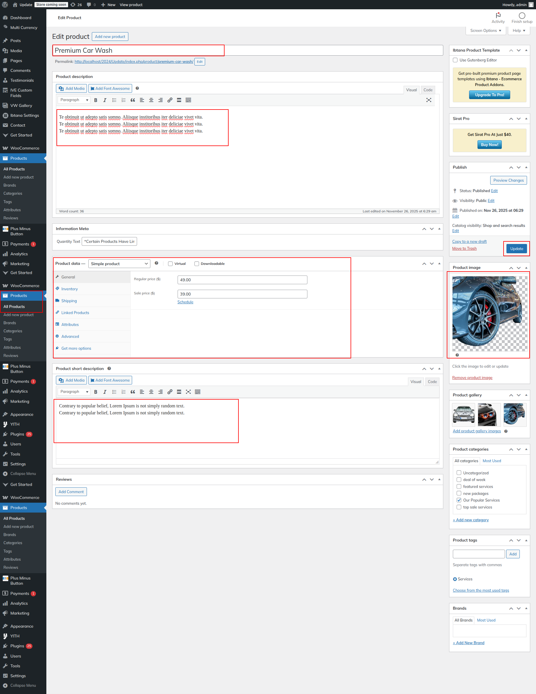Open the Simple product type dropdown
The width and height of the screenshot is (536, 694).
[x=119, y=264]
